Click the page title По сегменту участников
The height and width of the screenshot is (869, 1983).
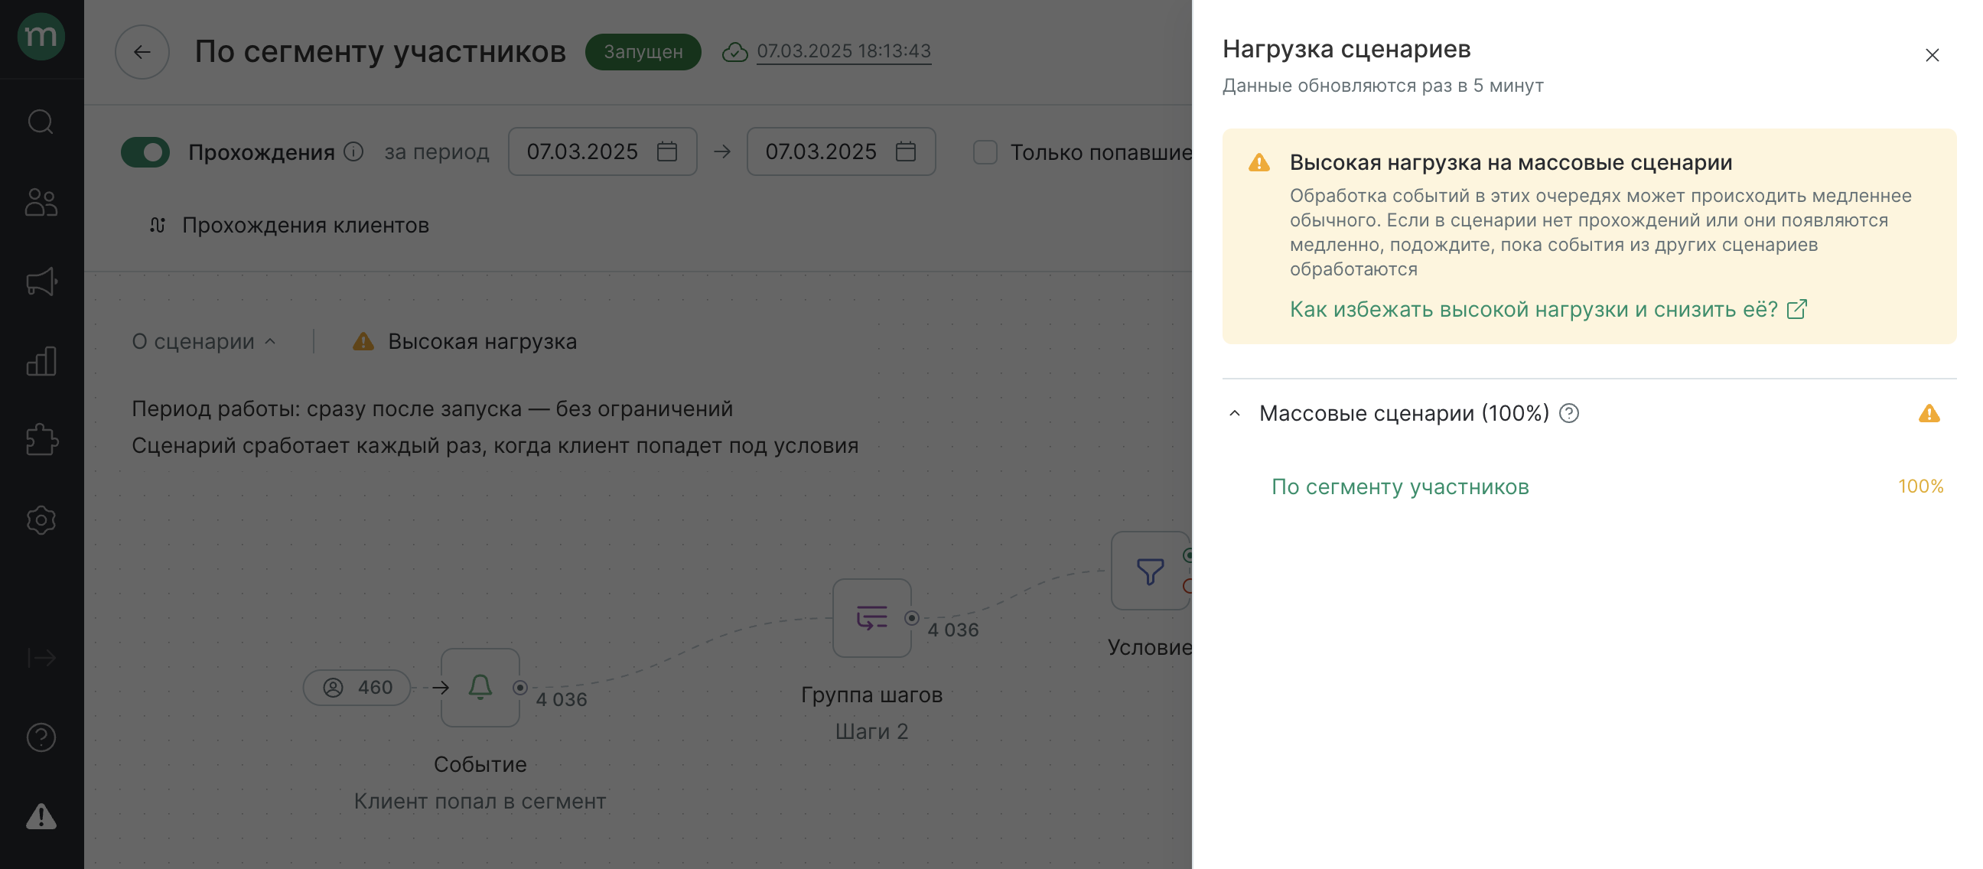click(x=380, y=51)
